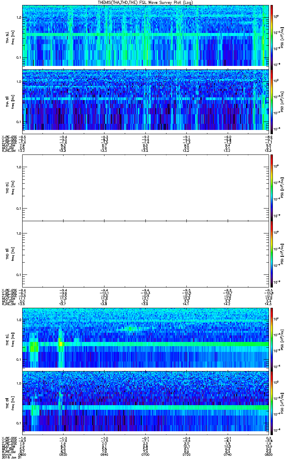287x460 pixels.
Task: Click the 0700 time tick label
Action: (145, 454)
